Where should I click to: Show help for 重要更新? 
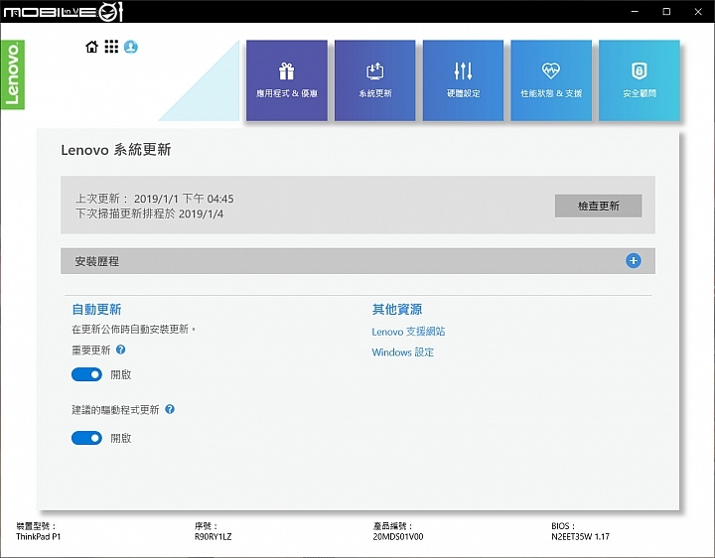pos(120,349)
